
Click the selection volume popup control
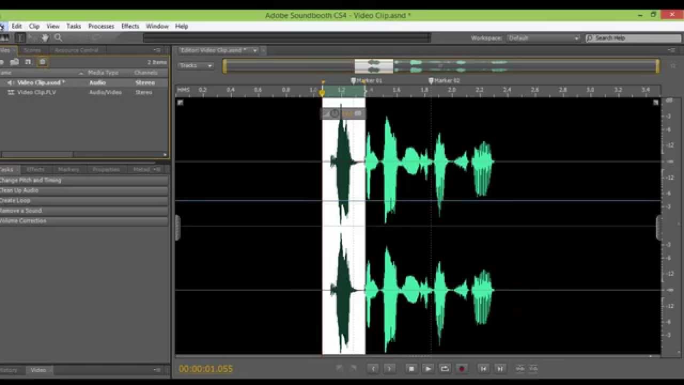[343, 113]
